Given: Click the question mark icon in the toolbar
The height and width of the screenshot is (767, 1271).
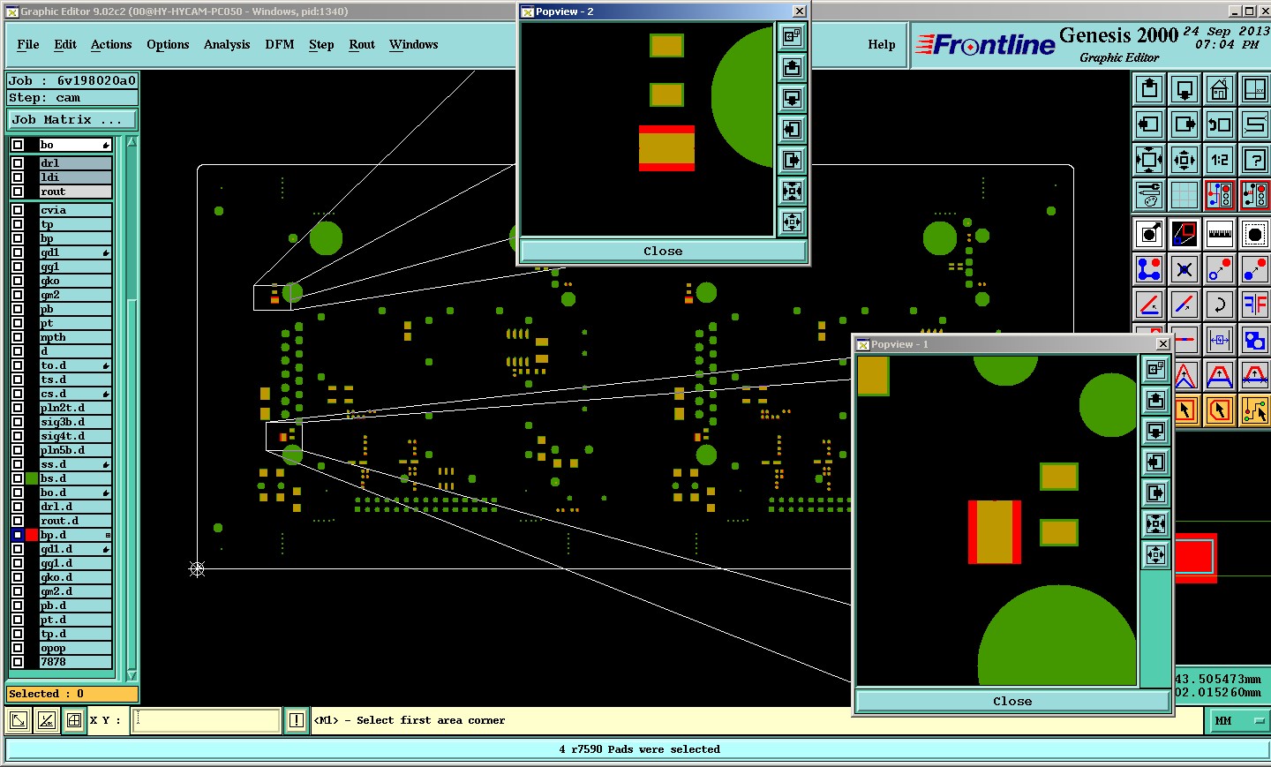Looking at the screenshot, I should [x=1255, y=160].
